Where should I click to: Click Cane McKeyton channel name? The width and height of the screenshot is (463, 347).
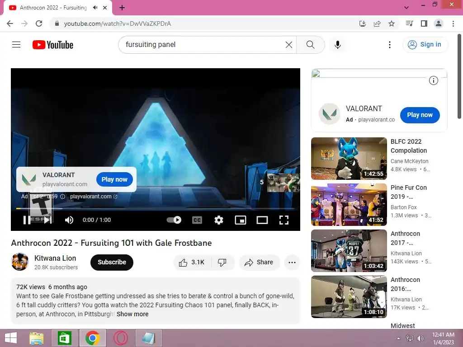(x=409, y=161)
